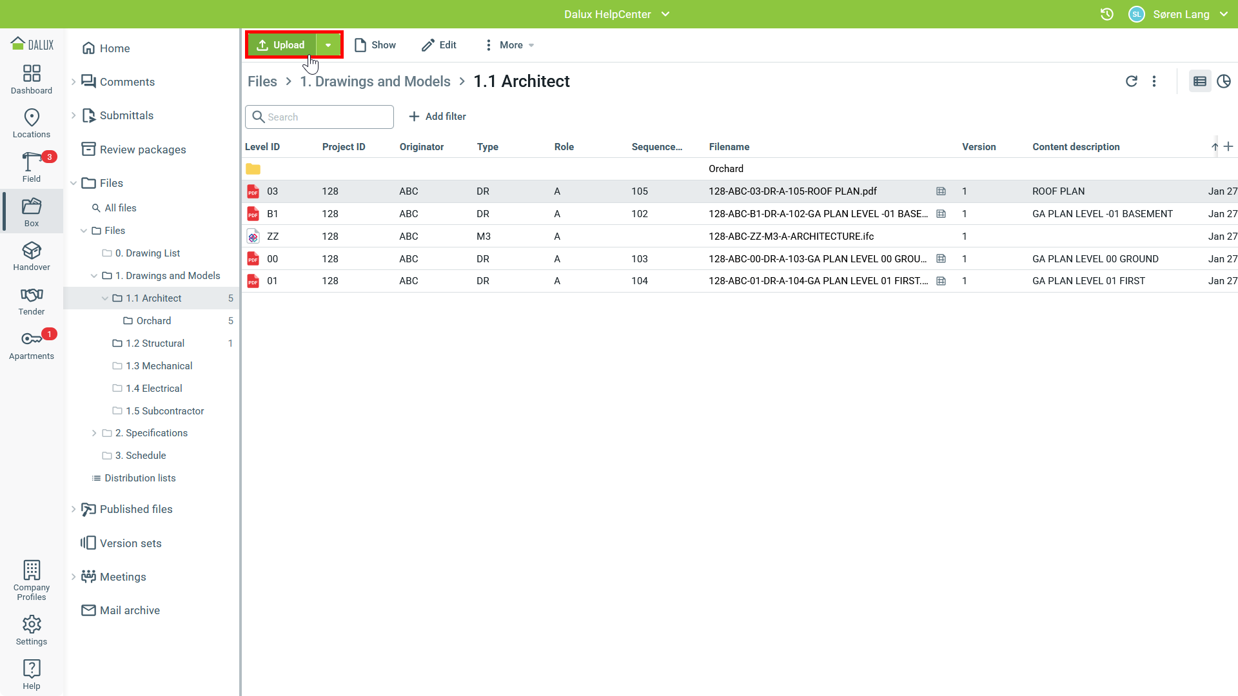Screen dimensions: 1238x696
Task: Open the Handover module
Action: [31, 256]
